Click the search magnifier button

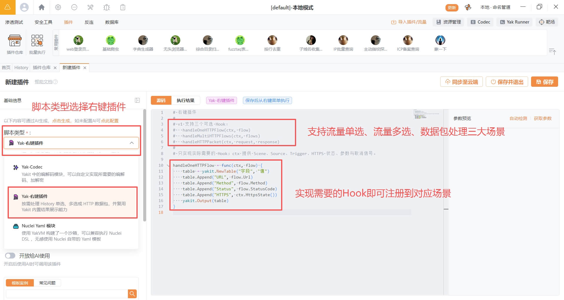132,294
